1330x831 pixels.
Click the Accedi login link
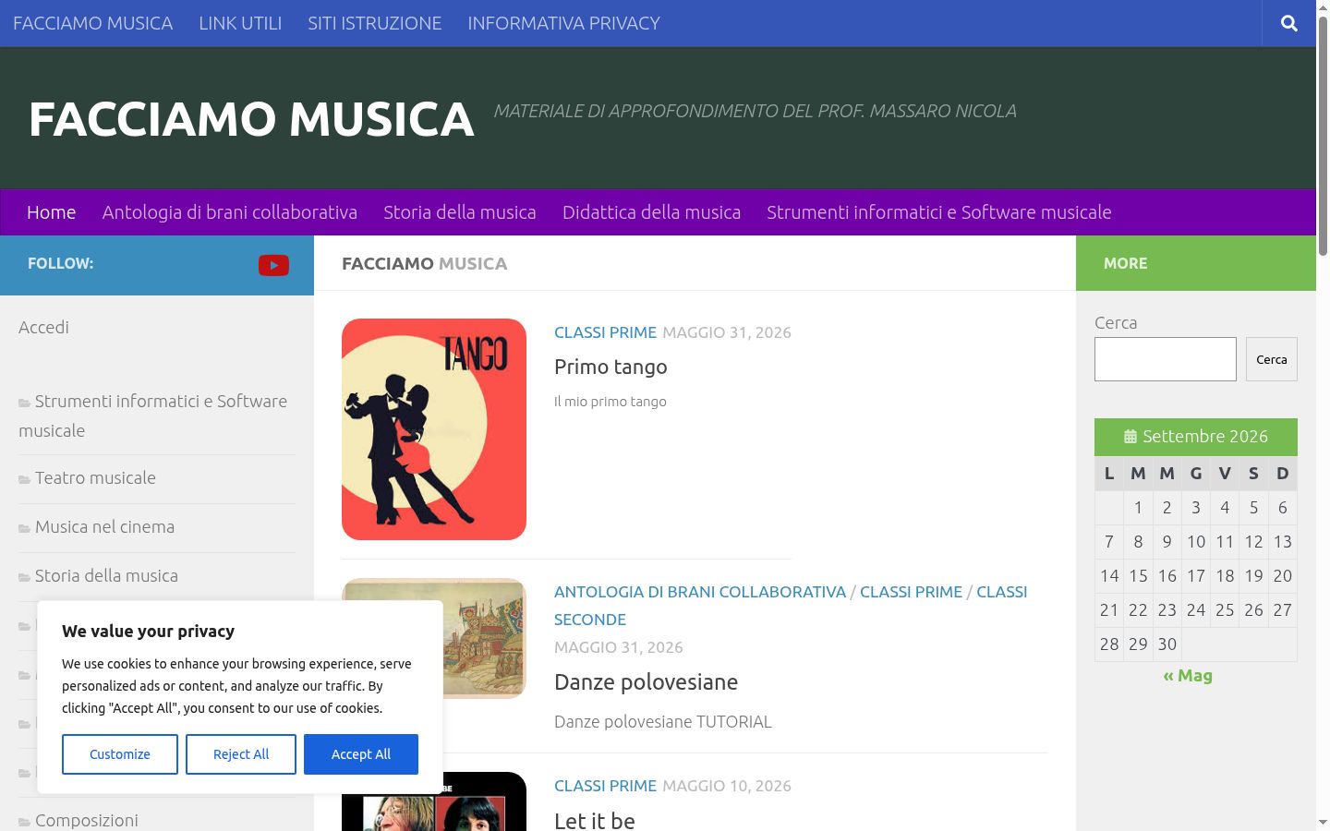[x=43, y=327]
